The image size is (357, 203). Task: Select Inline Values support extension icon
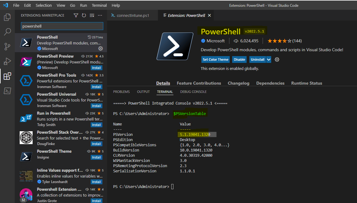26,176
